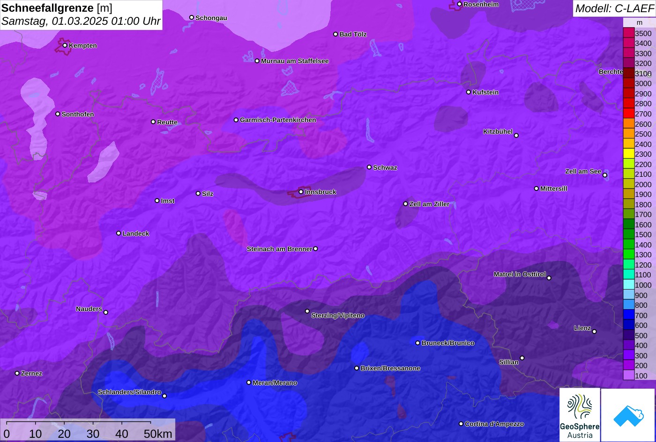This screenshot has width=656, height=442.
Task: Select the 2300 m yellow legend swatch
Action: click(x=628, y=154)
